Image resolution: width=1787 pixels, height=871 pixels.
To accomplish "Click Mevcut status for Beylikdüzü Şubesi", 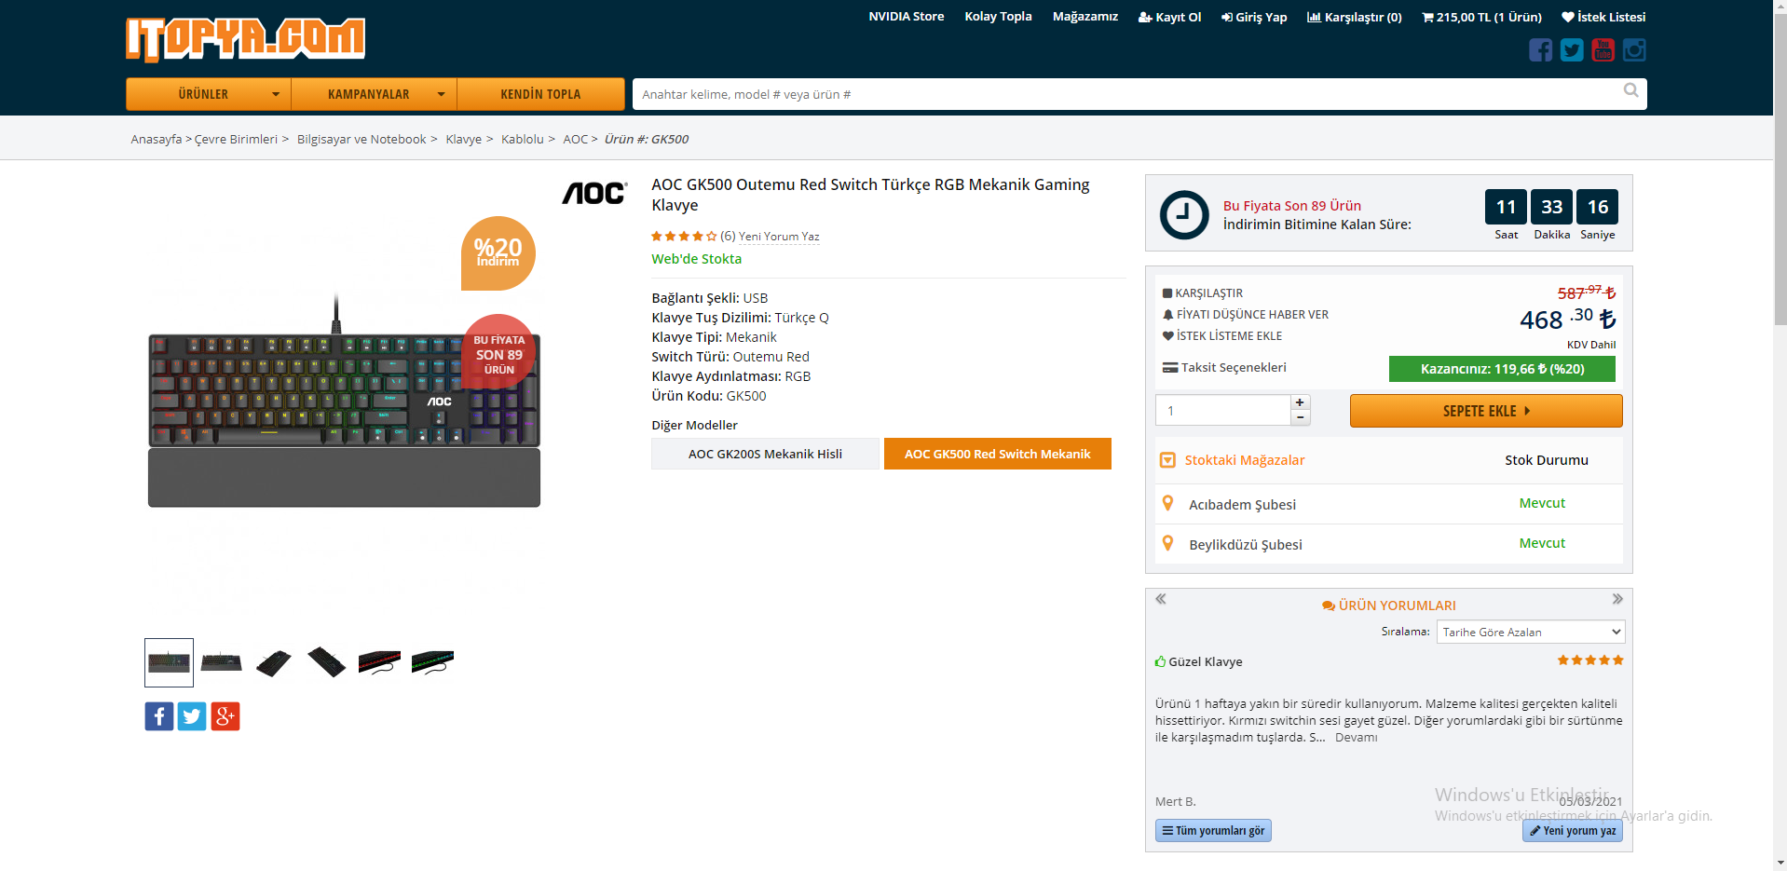I will (1542, 543).
